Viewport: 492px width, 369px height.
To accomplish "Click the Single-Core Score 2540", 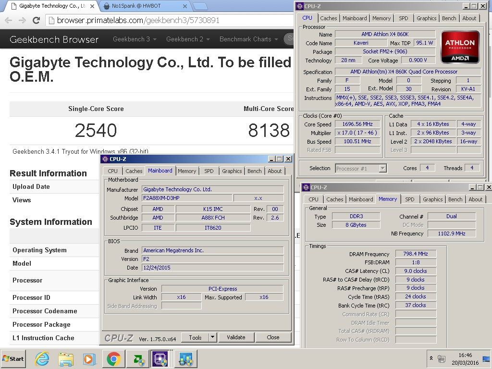I will coord(96,130).
